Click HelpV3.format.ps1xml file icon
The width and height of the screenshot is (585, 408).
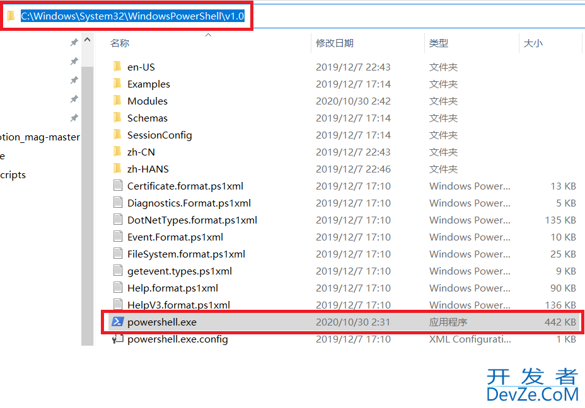tap(118, 304)
